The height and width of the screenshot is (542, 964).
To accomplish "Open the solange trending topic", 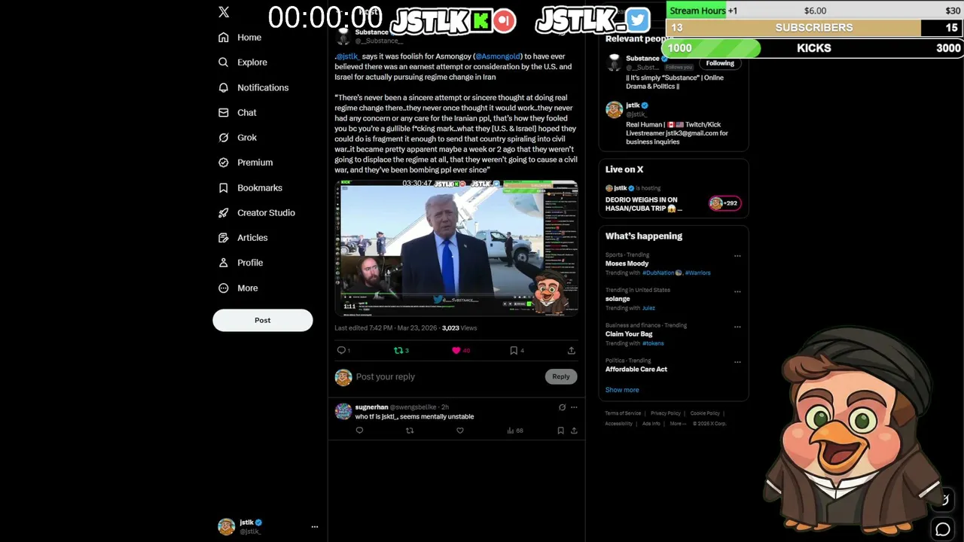I will (618, 299).
